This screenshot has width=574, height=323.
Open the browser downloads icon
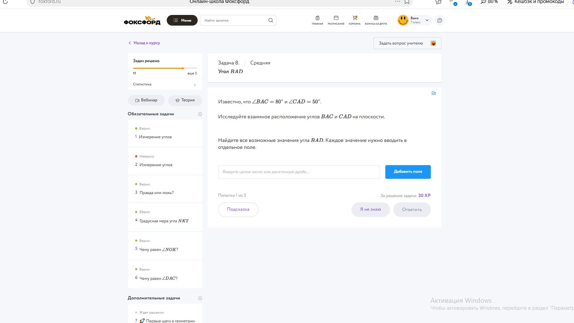pos(468,2)
